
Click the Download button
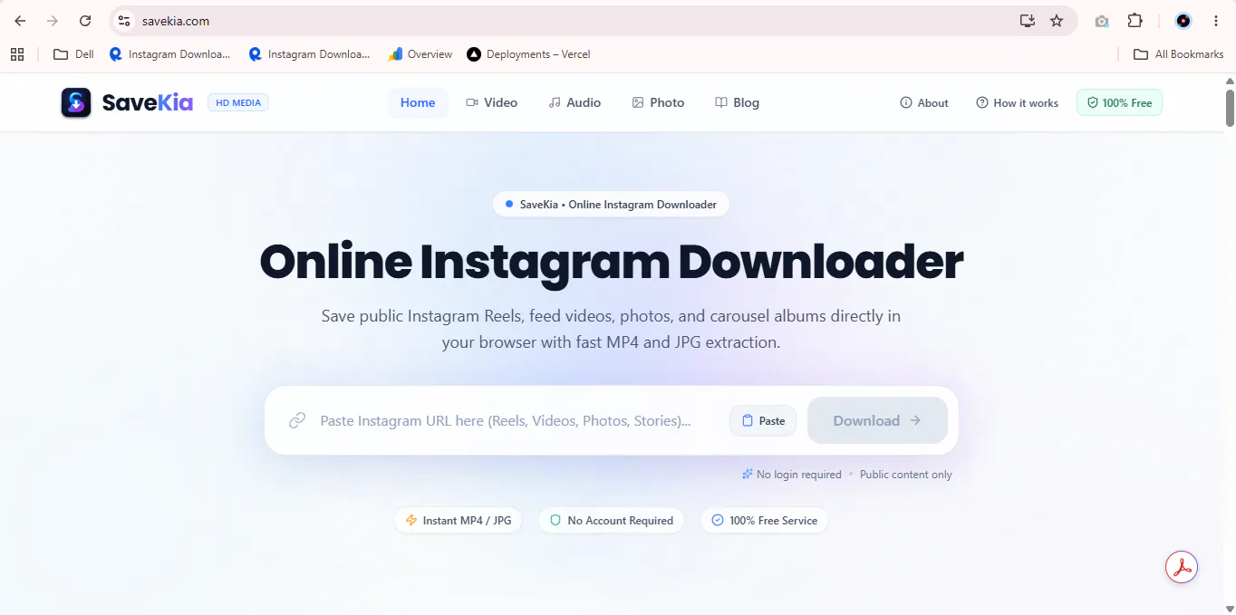[x=877, y=420]
